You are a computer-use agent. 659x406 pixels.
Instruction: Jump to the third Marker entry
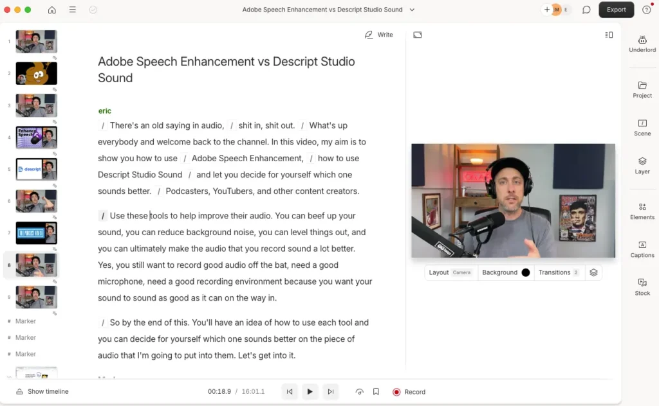[26, 354]
